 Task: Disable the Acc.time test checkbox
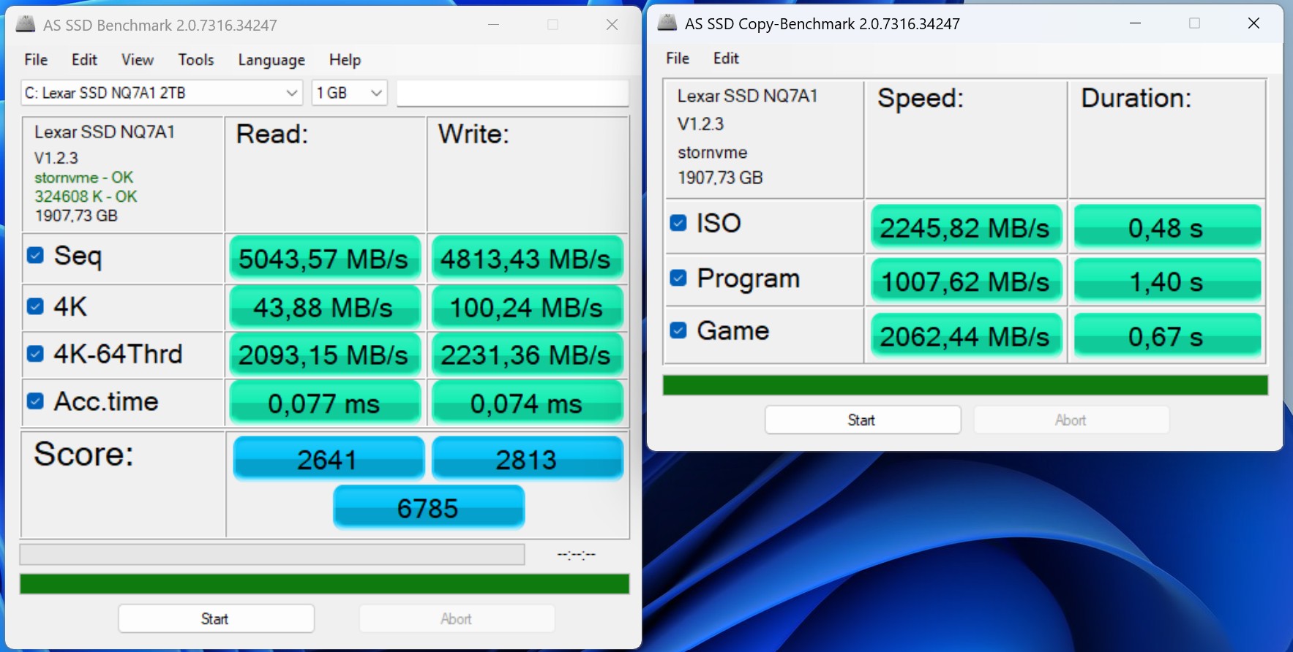tap(35, 401)
